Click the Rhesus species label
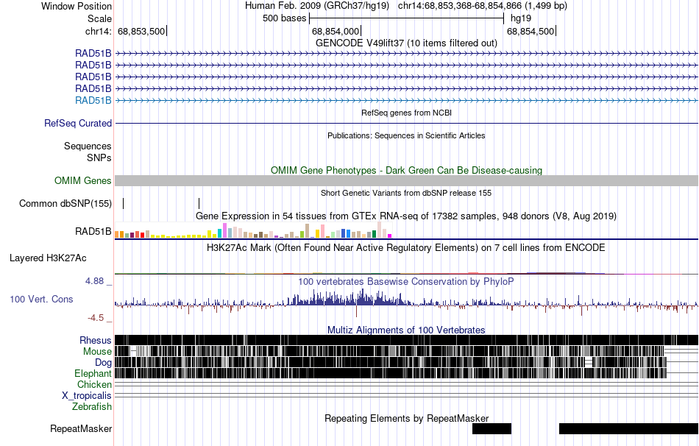The height and width of the screenshot is (446, 699). click(96, 340)
